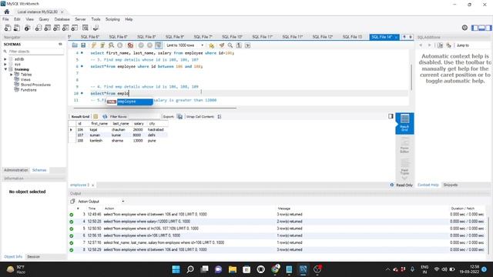Toggle continue-on-error for script execution
Viewport: 493px width, 277px height.
click(x=130, y=45)
